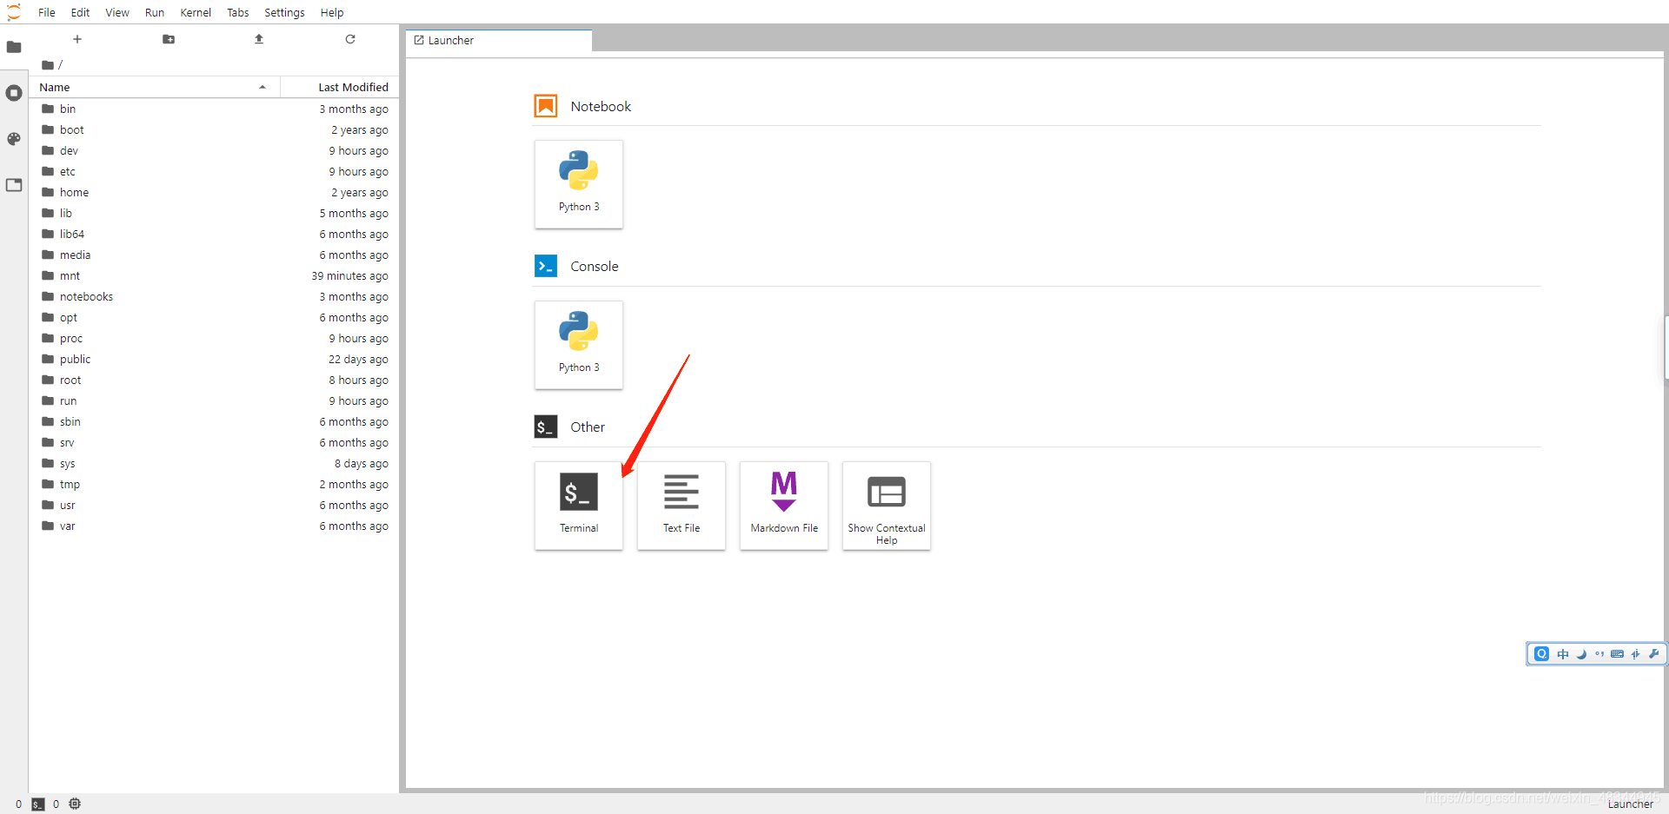
Task: Select the proc folder
Action: click(214, 338)
